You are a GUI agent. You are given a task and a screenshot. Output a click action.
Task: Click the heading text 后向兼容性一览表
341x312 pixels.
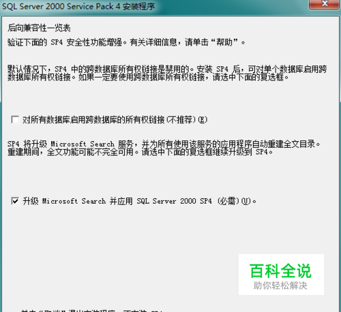(39, 28)
